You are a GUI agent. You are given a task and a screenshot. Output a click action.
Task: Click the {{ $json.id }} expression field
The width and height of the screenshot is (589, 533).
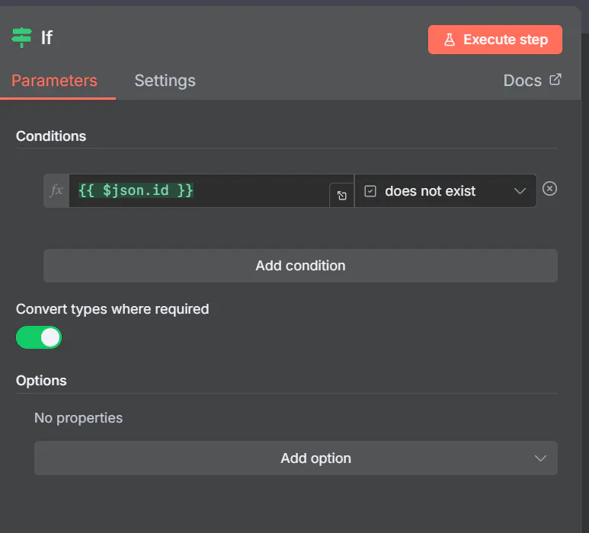(x=198, y=190)
